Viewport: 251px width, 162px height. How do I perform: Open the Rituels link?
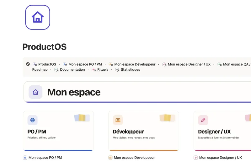tap(103, 70)
